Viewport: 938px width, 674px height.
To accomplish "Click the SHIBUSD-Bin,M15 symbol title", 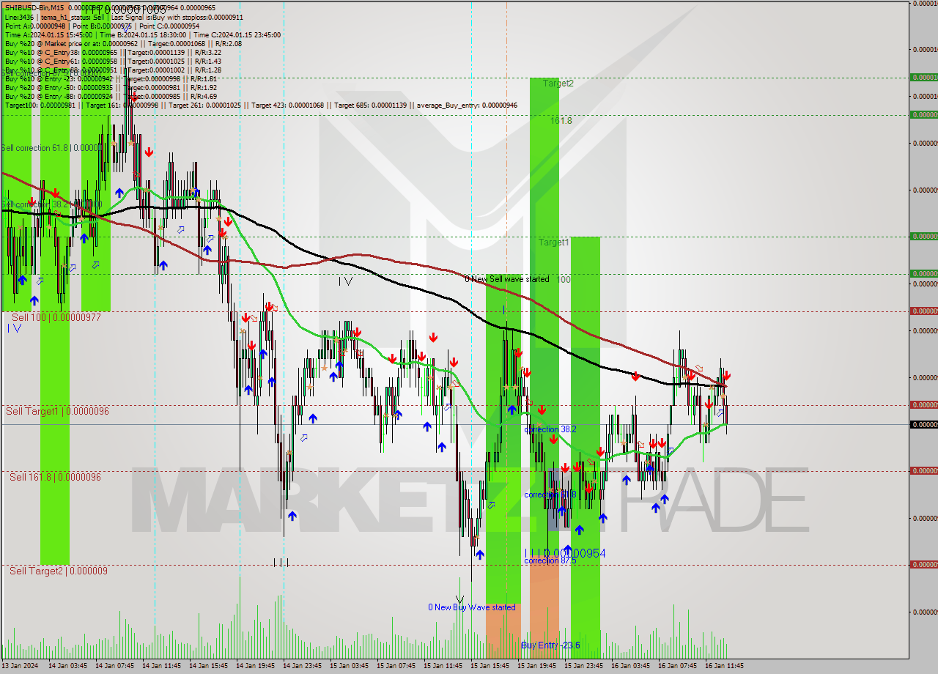I will click(34, 7).
